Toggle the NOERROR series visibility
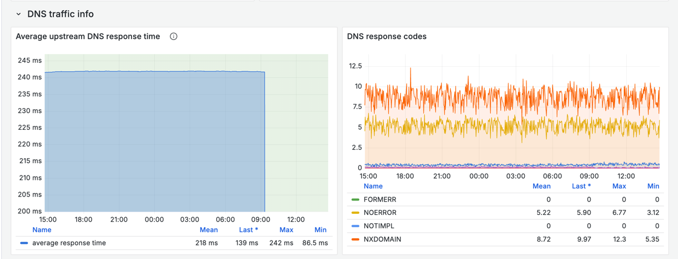 pos(380,213)
